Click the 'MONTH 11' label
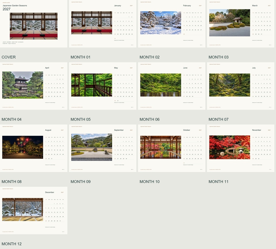 218,182
